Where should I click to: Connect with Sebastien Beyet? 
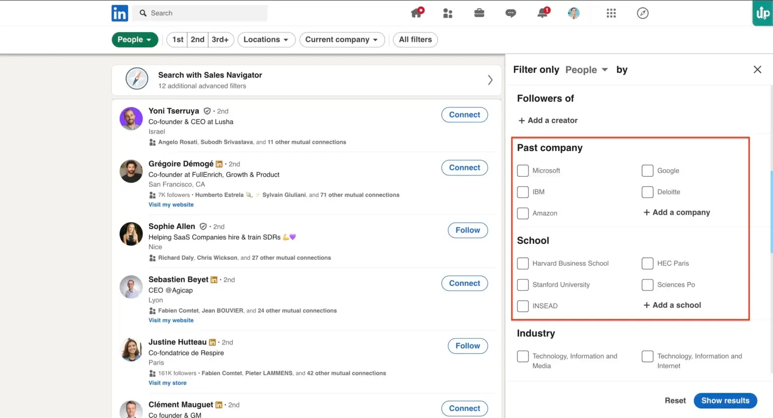(x=465, y=284)
